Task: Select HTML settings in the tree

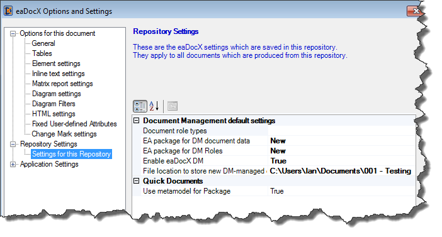Action: (54, 114)
